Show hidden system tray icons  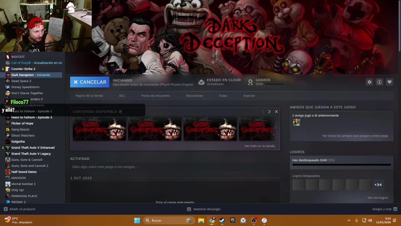tap(349, 220)
